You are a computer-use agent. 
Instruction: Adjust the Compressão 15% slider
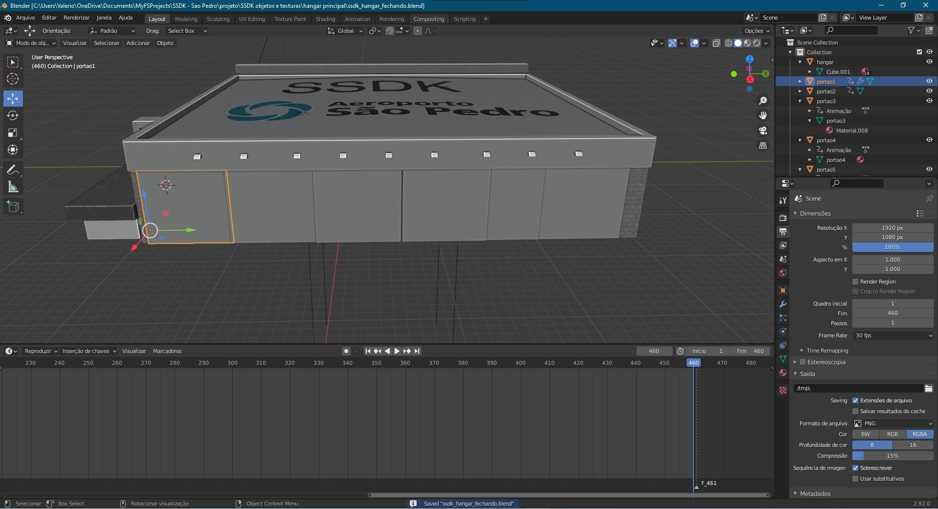click(893, 456)
